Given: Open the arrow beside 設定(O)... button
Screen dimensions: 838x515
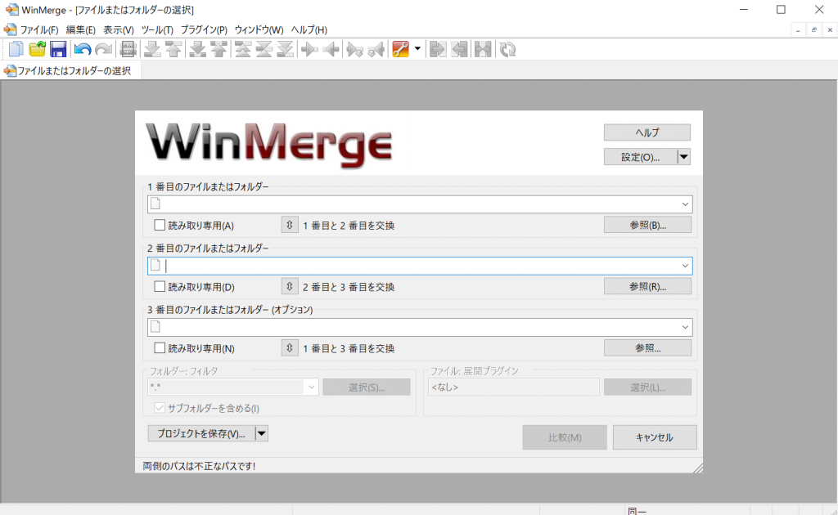Looking at the screenshot, I should point(683,157).
